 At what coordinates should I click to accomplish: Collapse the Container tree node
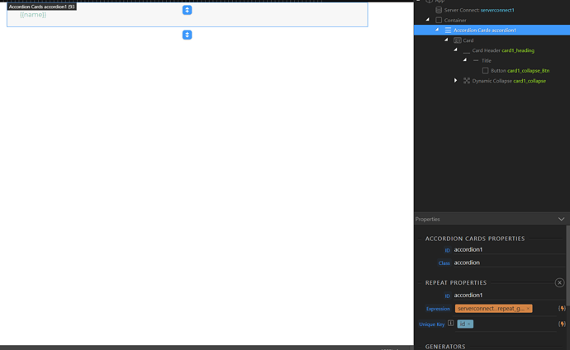click(x=428, y=20)
